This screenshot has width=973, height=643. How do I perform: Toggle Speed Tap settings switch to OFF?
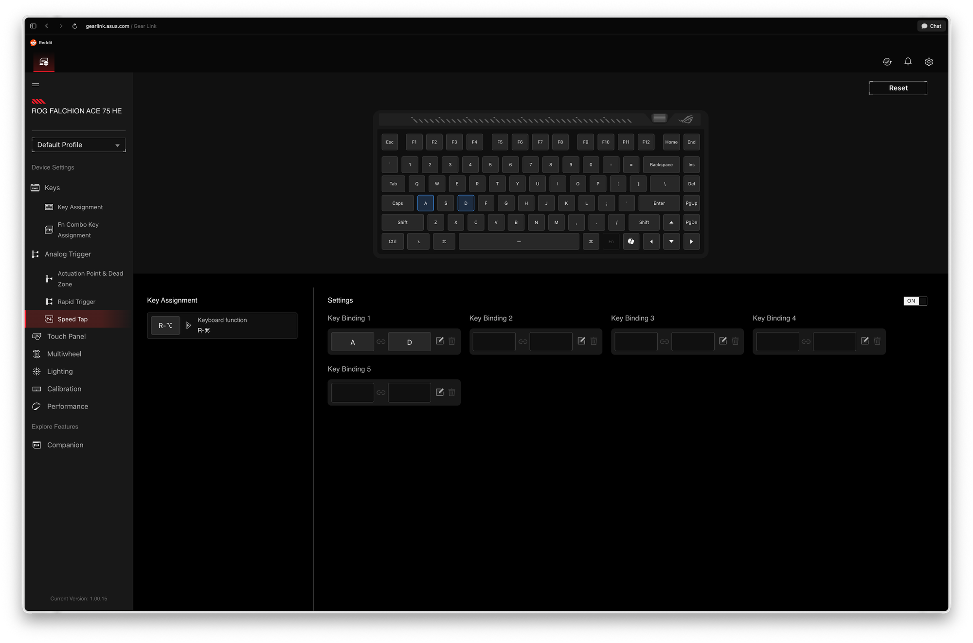tap(916, 301)
